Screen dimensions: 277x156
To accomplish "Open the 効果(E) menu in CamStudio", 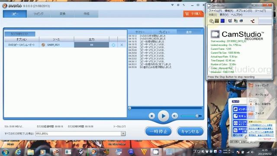I will click(x=213, y=15).
